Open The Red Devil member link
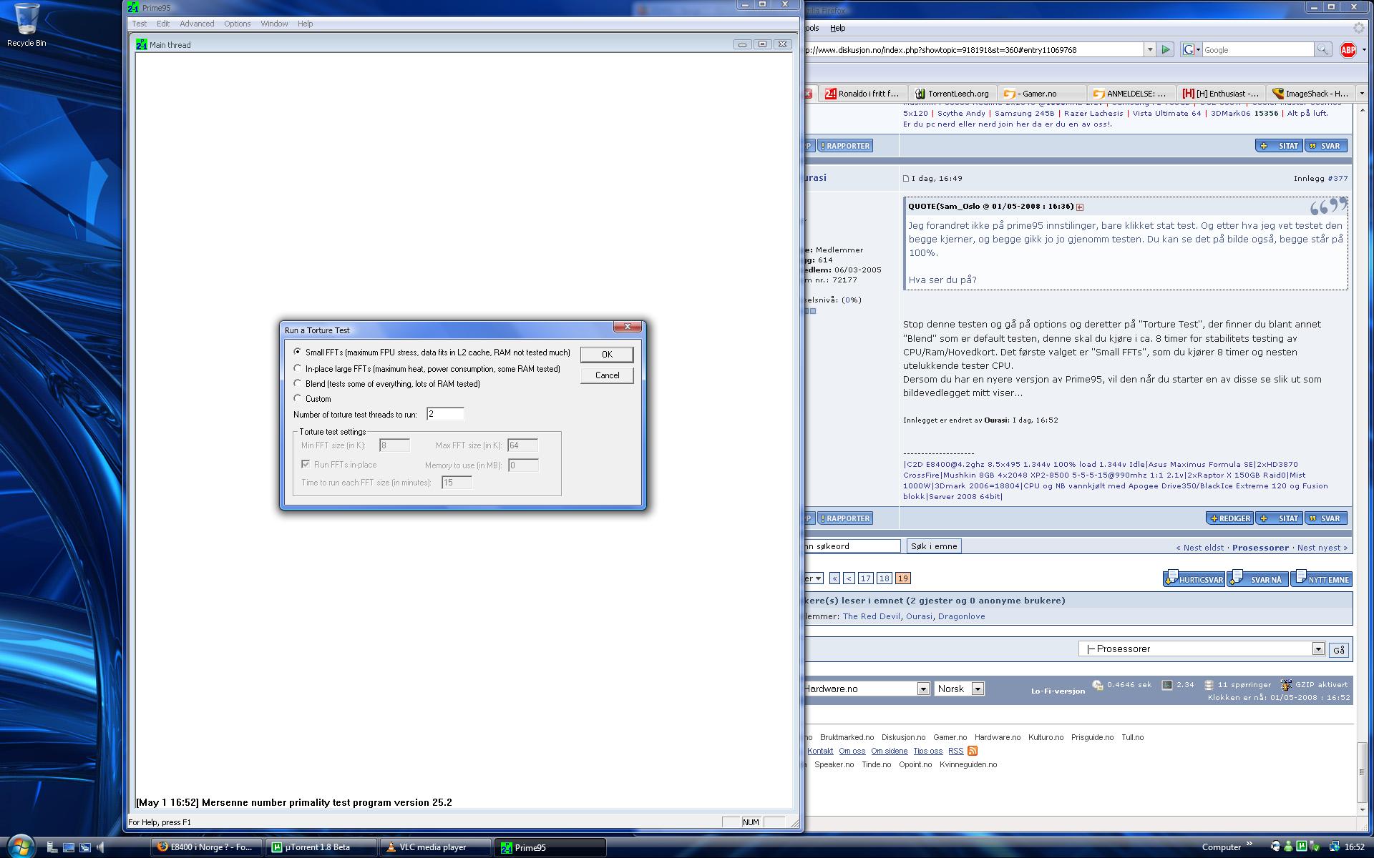This screenshot has width=1374, height=858. [x=871, y=616]
